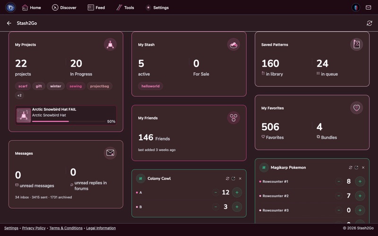Open Settings in the top navigation

click(157, 8)
